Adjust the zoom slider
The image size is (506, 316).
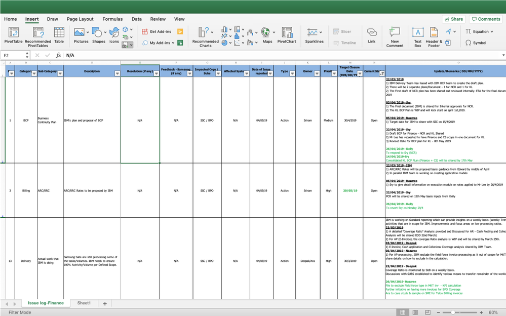coord(453,312)
